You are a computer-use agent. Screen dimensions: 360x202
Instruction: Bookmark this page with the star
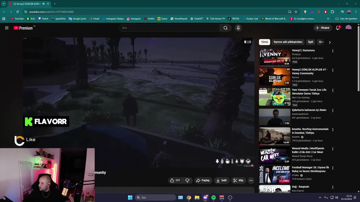[x=296, y=12]
